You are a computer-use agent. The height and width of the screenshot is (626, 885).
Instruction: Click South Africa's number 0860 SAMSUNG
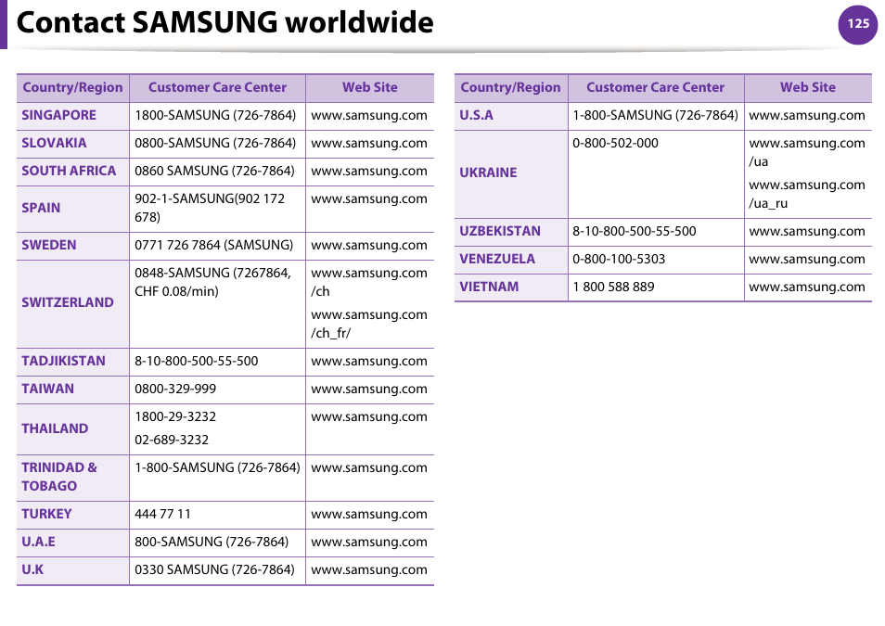(x=214, y=171)
